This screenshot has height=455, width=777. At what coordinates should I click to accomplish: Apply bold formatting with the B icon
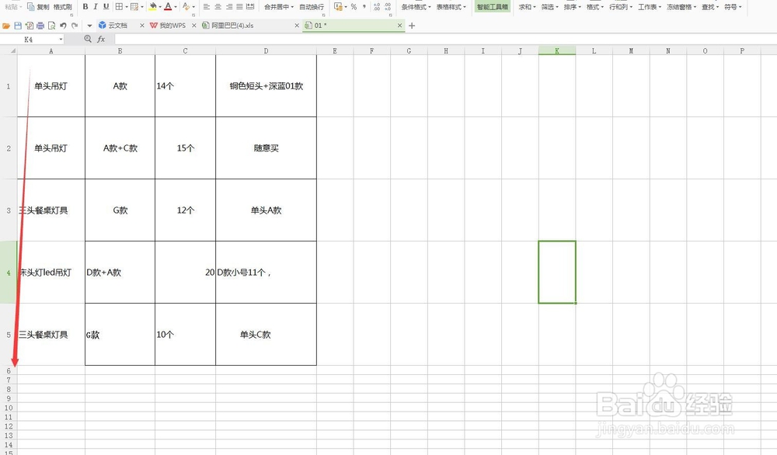coord(85,7)
